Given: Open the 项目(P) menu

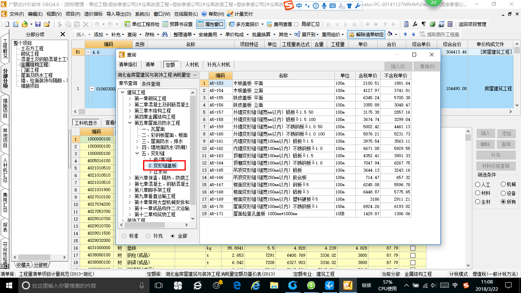Looking at the screenshot, I should (x=73, y=14).
